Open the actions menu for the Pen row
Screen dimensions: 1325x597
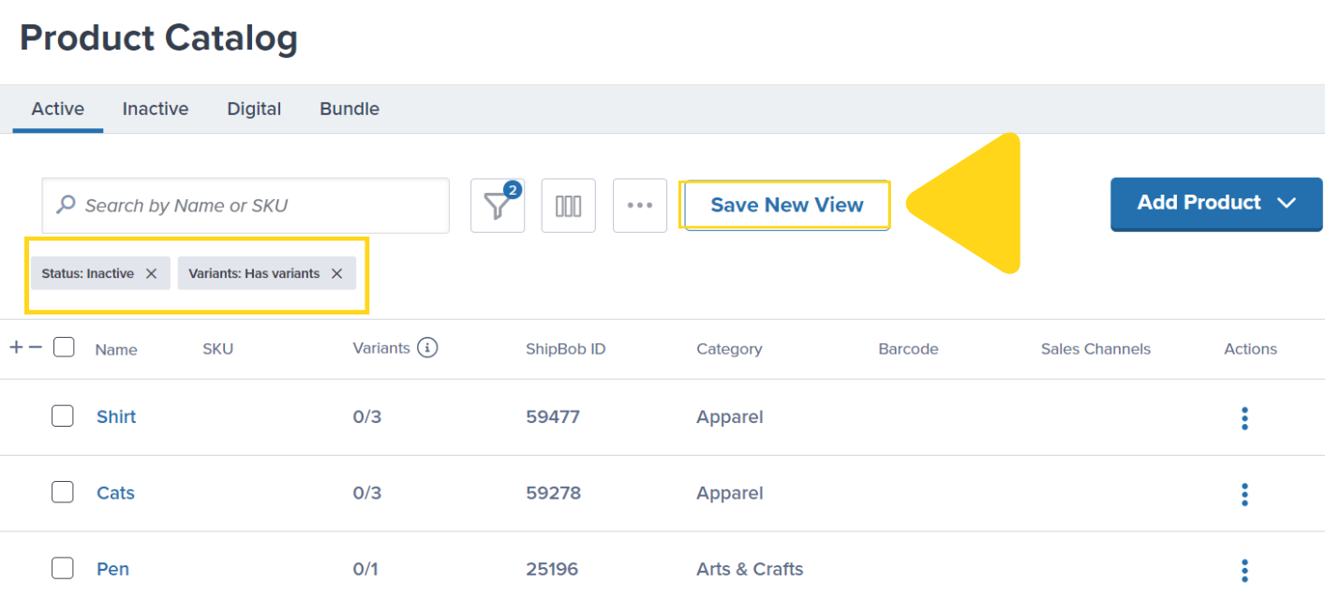(1244, 569)
